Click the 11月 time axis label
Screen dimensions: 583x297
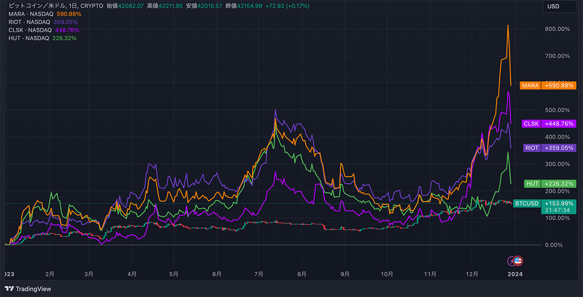(430, 274)
